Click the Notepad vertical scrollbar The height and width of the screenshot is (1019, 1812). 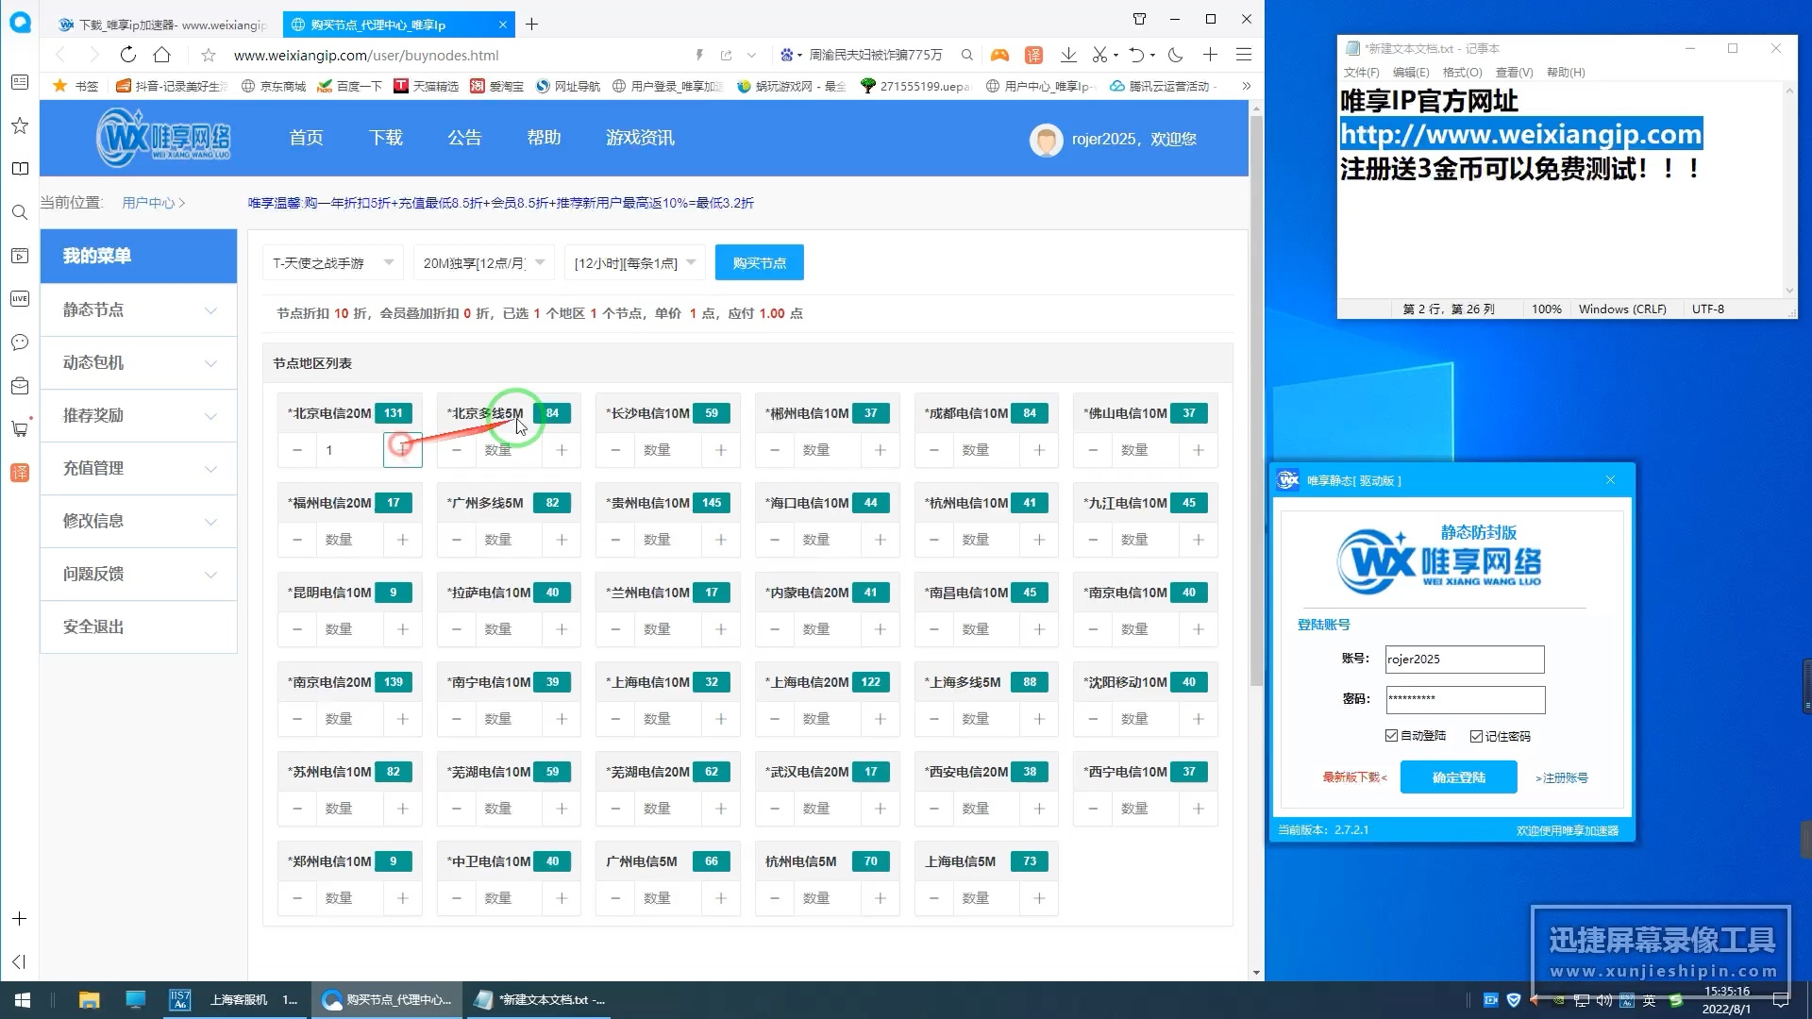[1788, 189]
